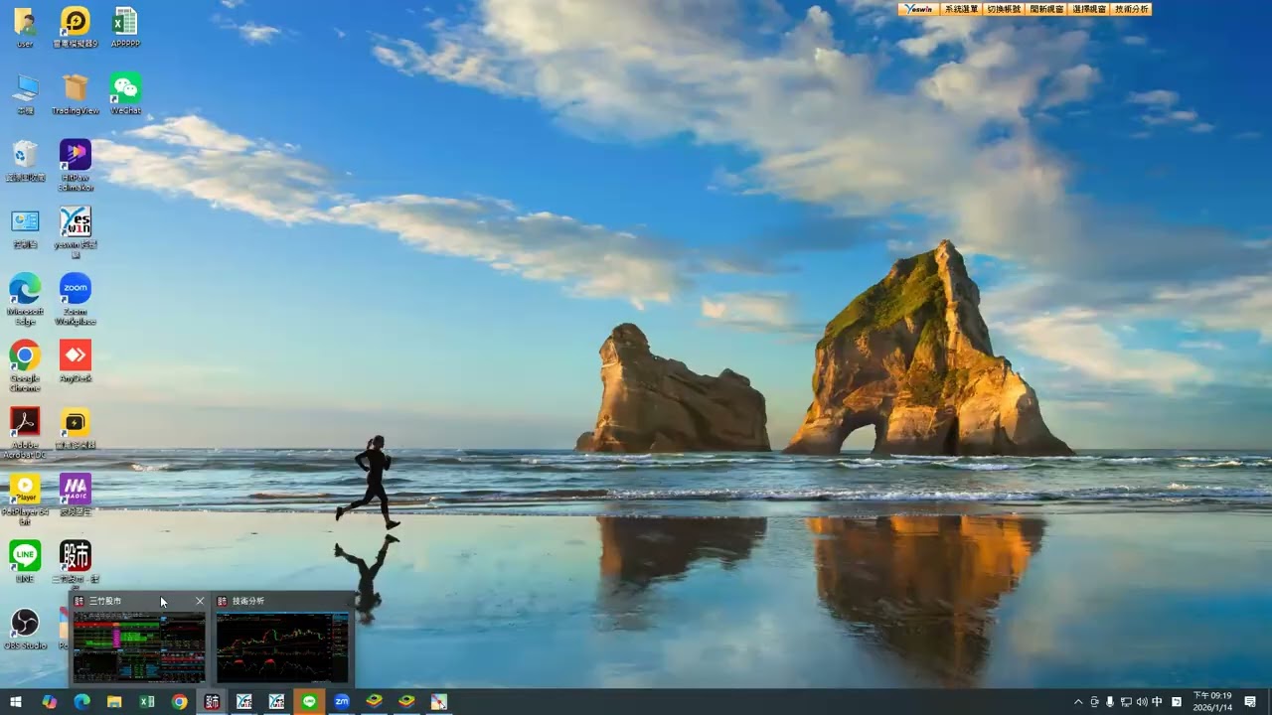The height and width of the screenshot is (715, 1272).
Task: Open Copilot from the taskbar
Action: 49,702
